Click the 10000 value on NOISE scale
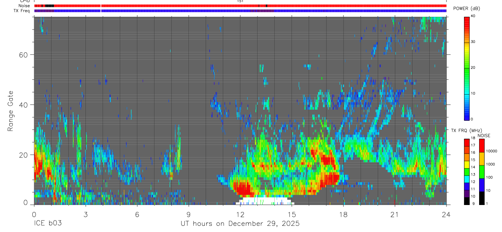 click(x=492, y=151)
